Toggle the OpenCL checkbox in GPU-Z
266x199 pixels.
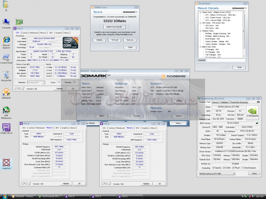coord(213,168)
